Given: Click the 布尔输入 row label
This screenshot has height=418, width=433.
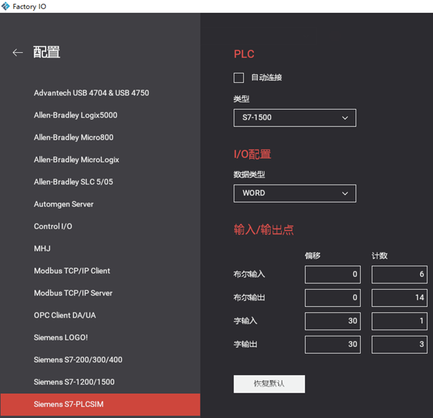Looking at the screenshot, I should coord(249,274).
